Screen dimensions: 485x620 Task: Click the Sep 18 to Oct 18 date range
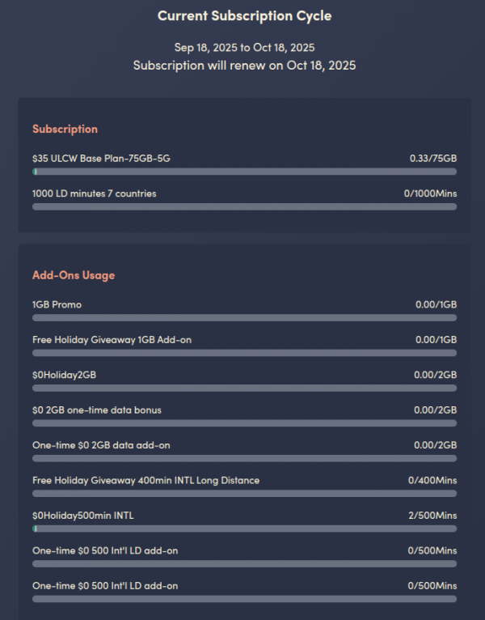click(244, 48)
